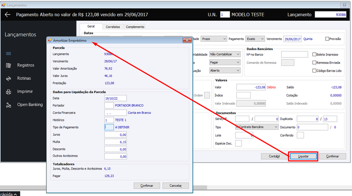Click the Vencimento date field
Viewport: 352px width, 196px height.
tap(293, 39)
